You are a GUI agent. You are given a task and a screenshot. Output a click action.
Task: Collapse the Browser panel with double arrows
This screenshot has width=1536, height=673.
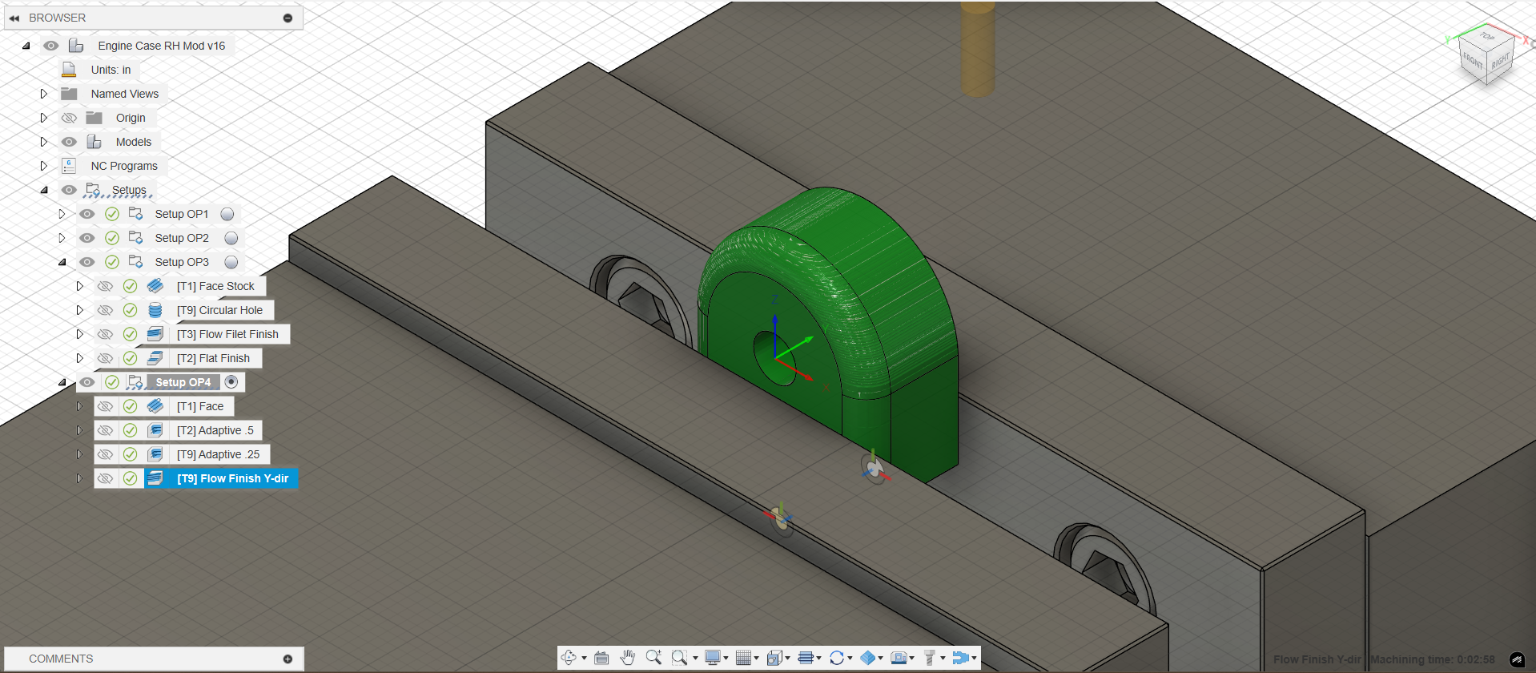(x=14, y=18)
